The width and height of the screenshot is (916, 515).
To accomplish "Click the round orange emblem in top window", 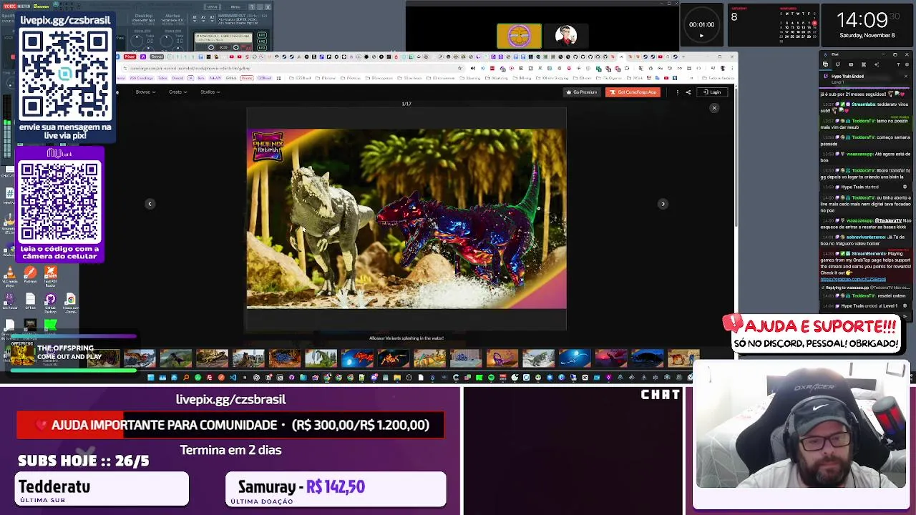I will coord(519,36).
